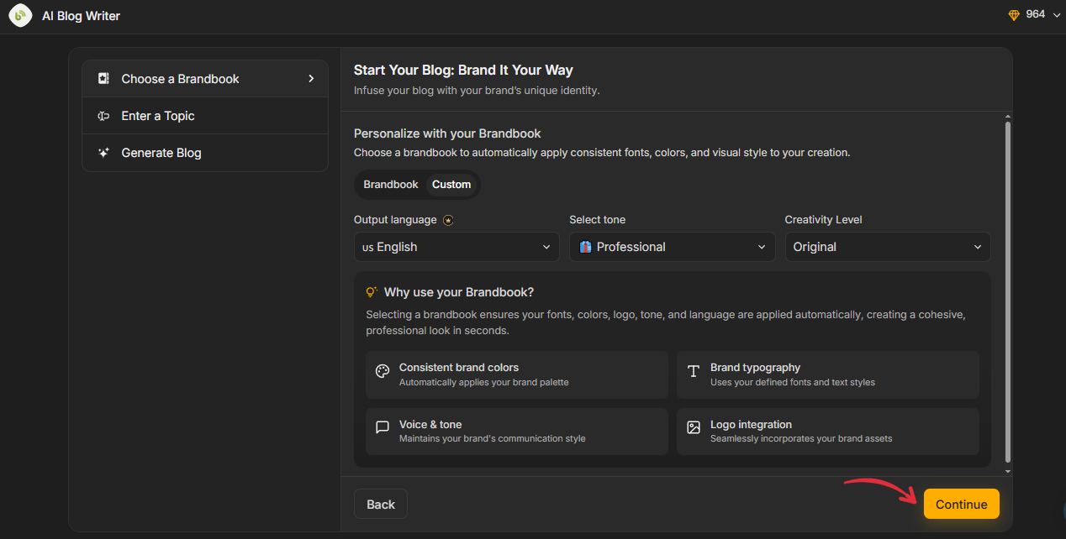
Task: Click the Back button
Action: coord(381,504)
